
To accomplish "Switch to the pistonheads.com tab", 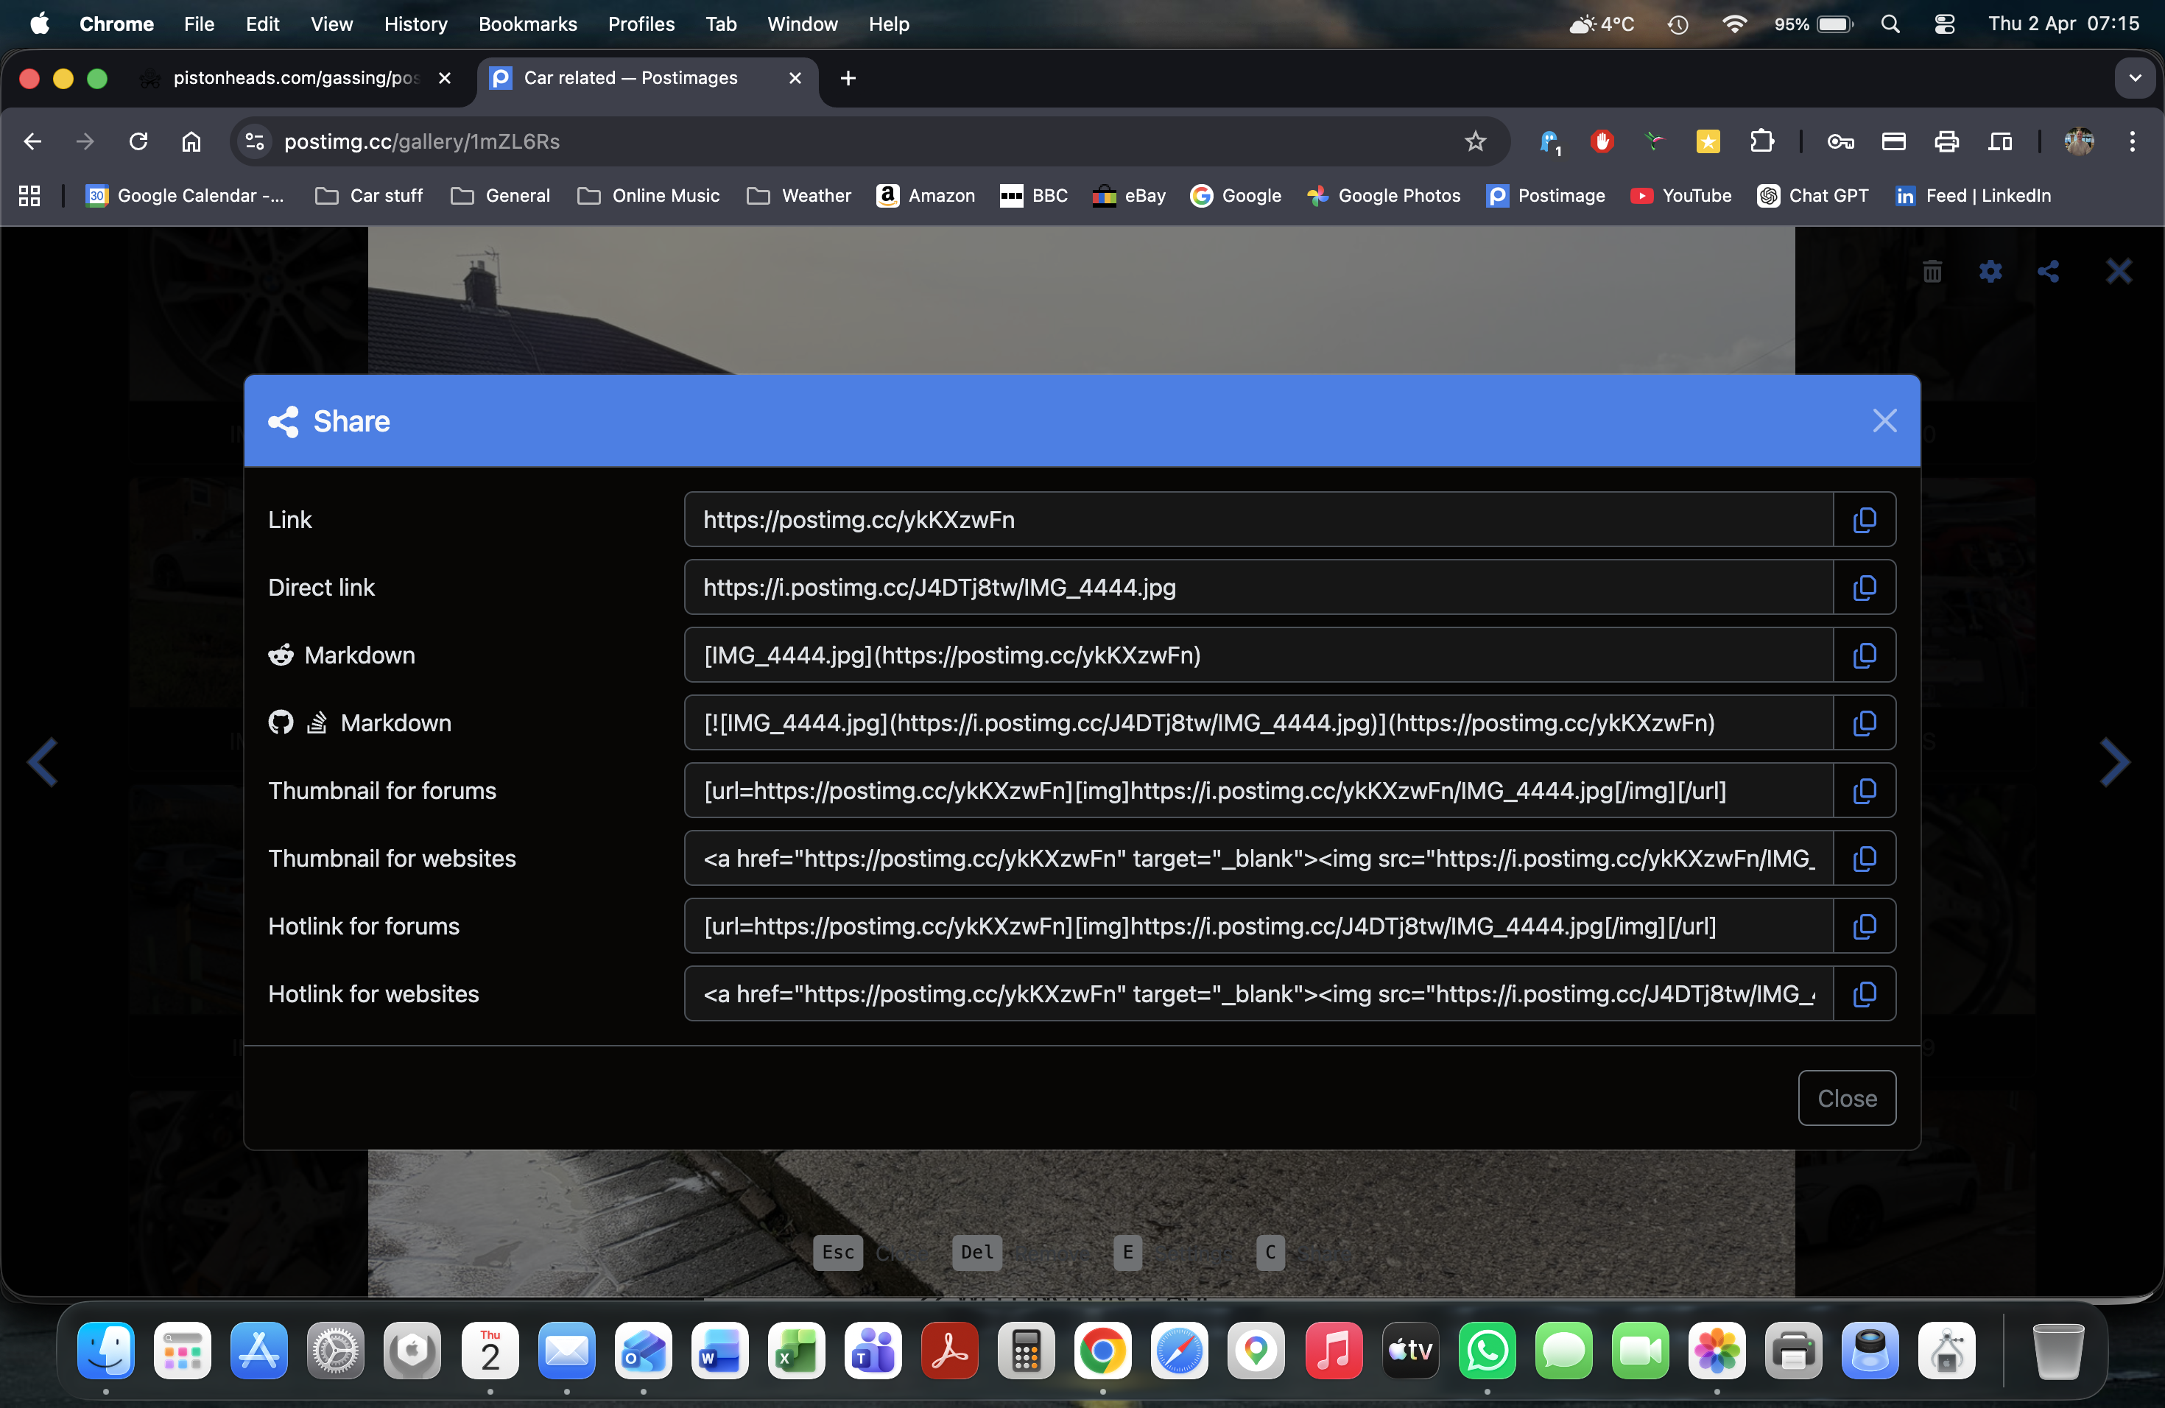I will pos(295,78).
